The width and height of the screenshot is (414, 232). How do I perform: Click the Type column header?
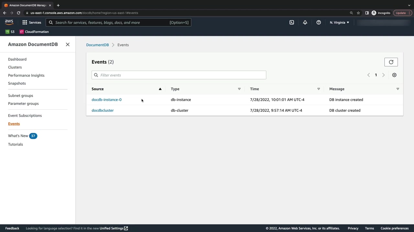tap(175, 89)
